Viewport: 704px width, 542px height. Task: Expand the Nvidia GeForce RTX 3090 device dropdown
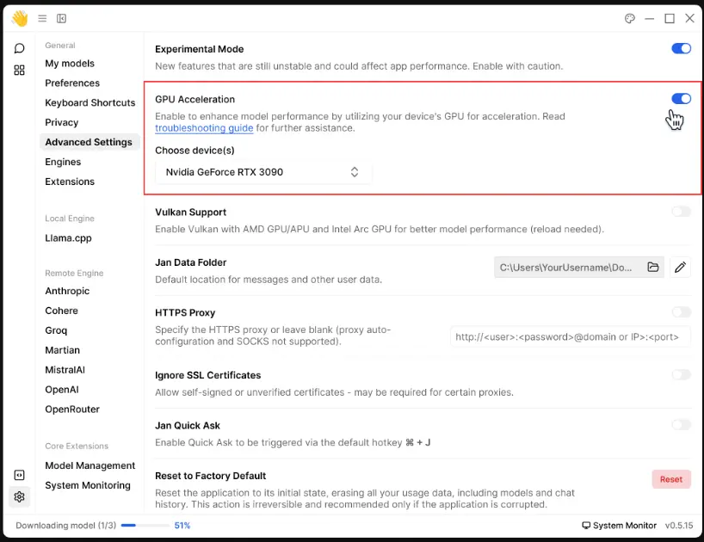263,172
